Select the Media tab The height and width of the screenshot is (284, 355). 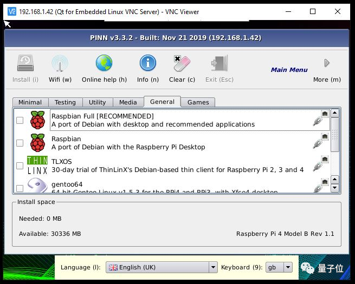click(x=128, y=102)
